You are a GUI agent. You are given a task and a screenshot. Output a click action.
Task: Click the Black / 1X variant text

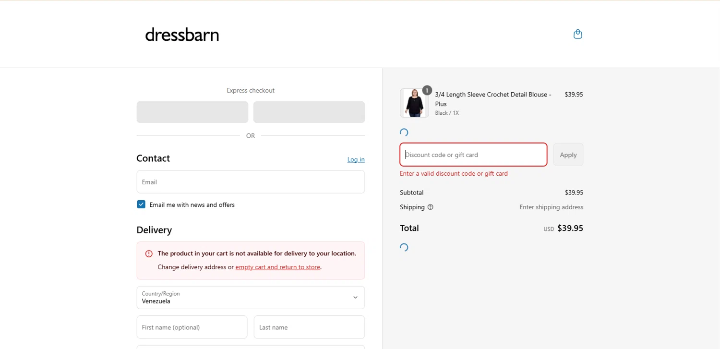coord(447,113)
